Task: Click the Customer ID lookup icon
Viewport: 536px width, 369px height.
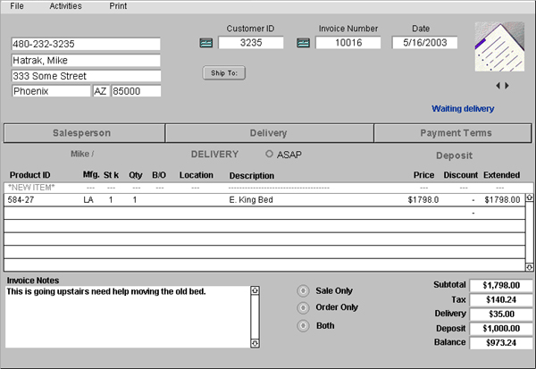Action: [205, 43]
